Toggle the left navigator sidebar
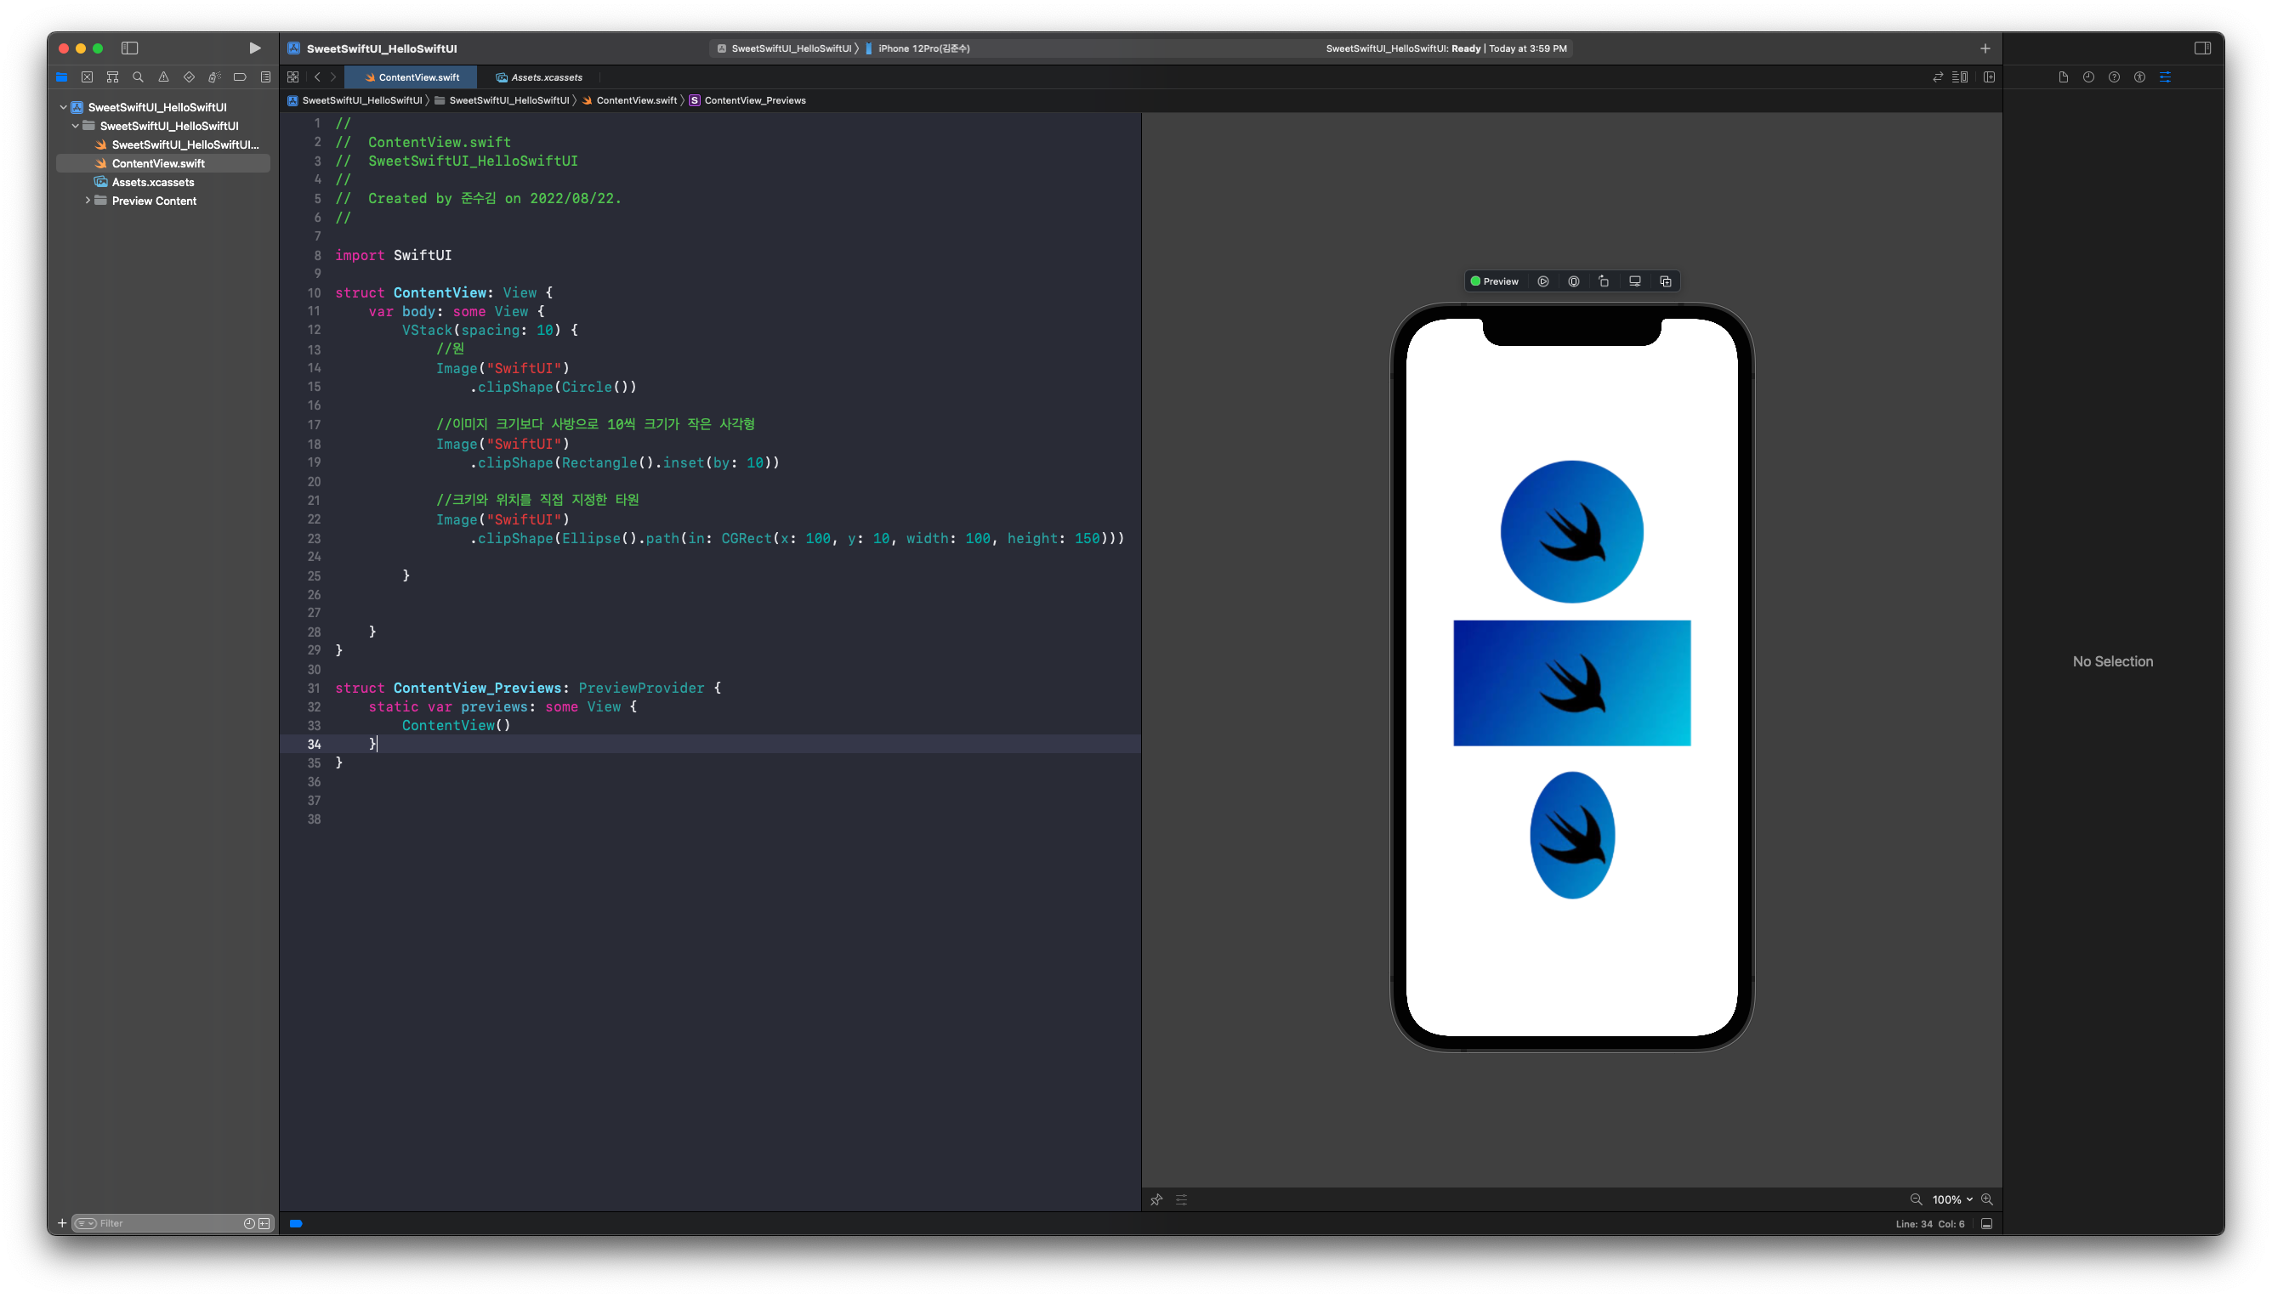 [130, 48]
